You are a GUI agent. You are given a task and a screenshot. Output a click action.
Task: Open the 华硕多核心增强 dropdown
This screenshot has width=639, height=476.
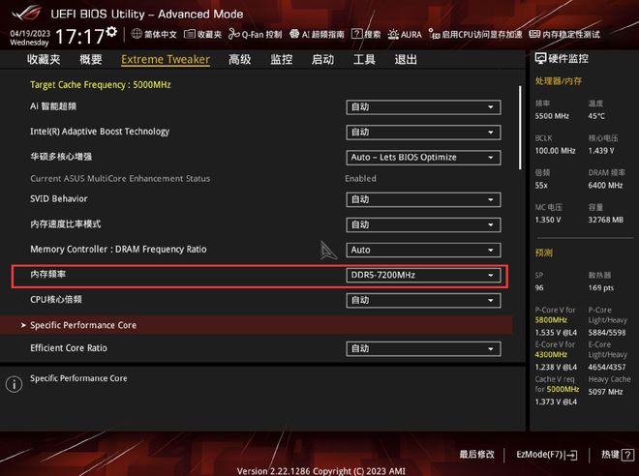pyautogui.click(x=422, y=158)
